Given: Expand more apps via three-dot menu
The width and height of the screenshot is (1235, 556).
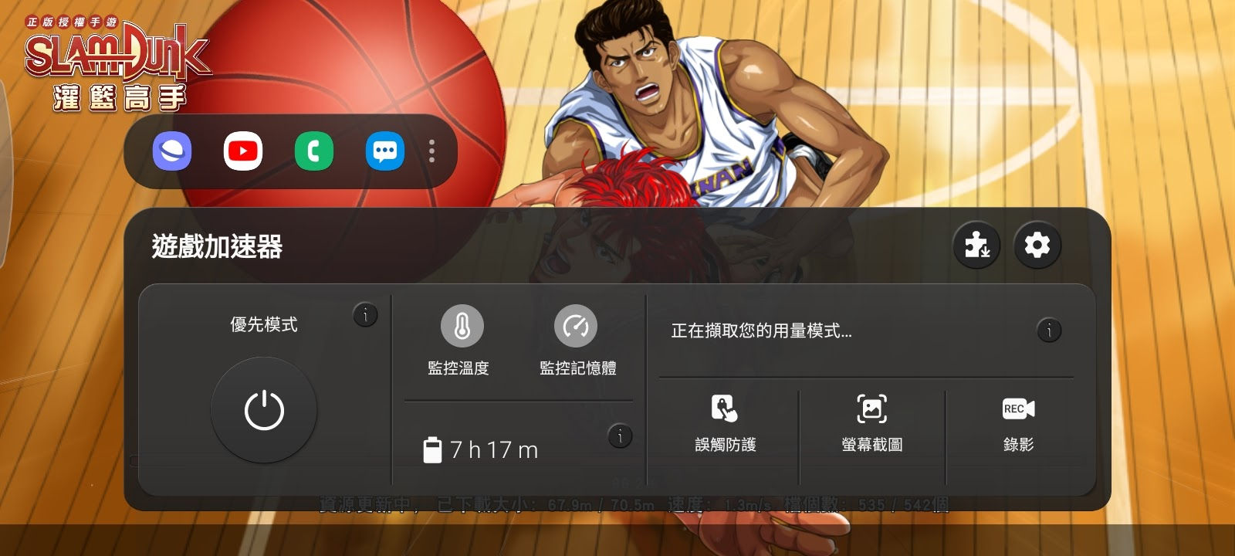Looking at the screenshot, I should (x=431, y=151).
